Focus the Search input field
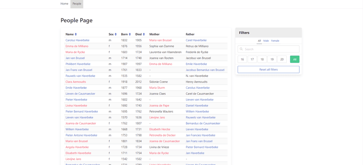The height and width of the screenshot is (165, 363). click(x=268, y=49)
